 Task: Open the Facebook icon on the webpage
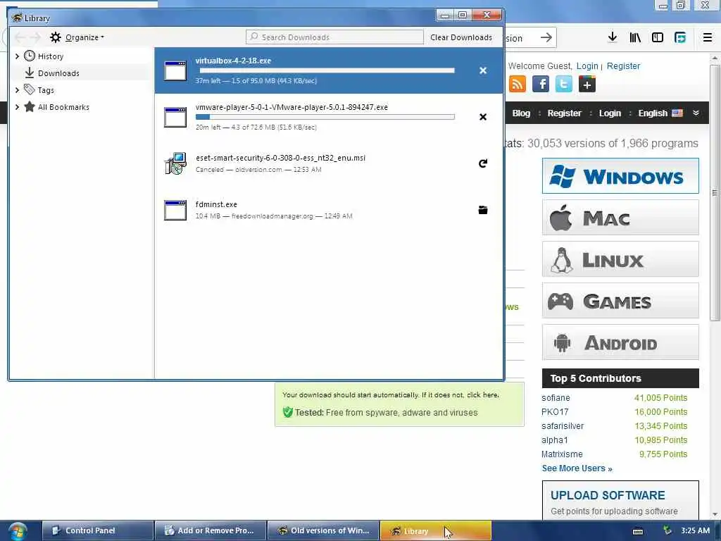(541, 85)
